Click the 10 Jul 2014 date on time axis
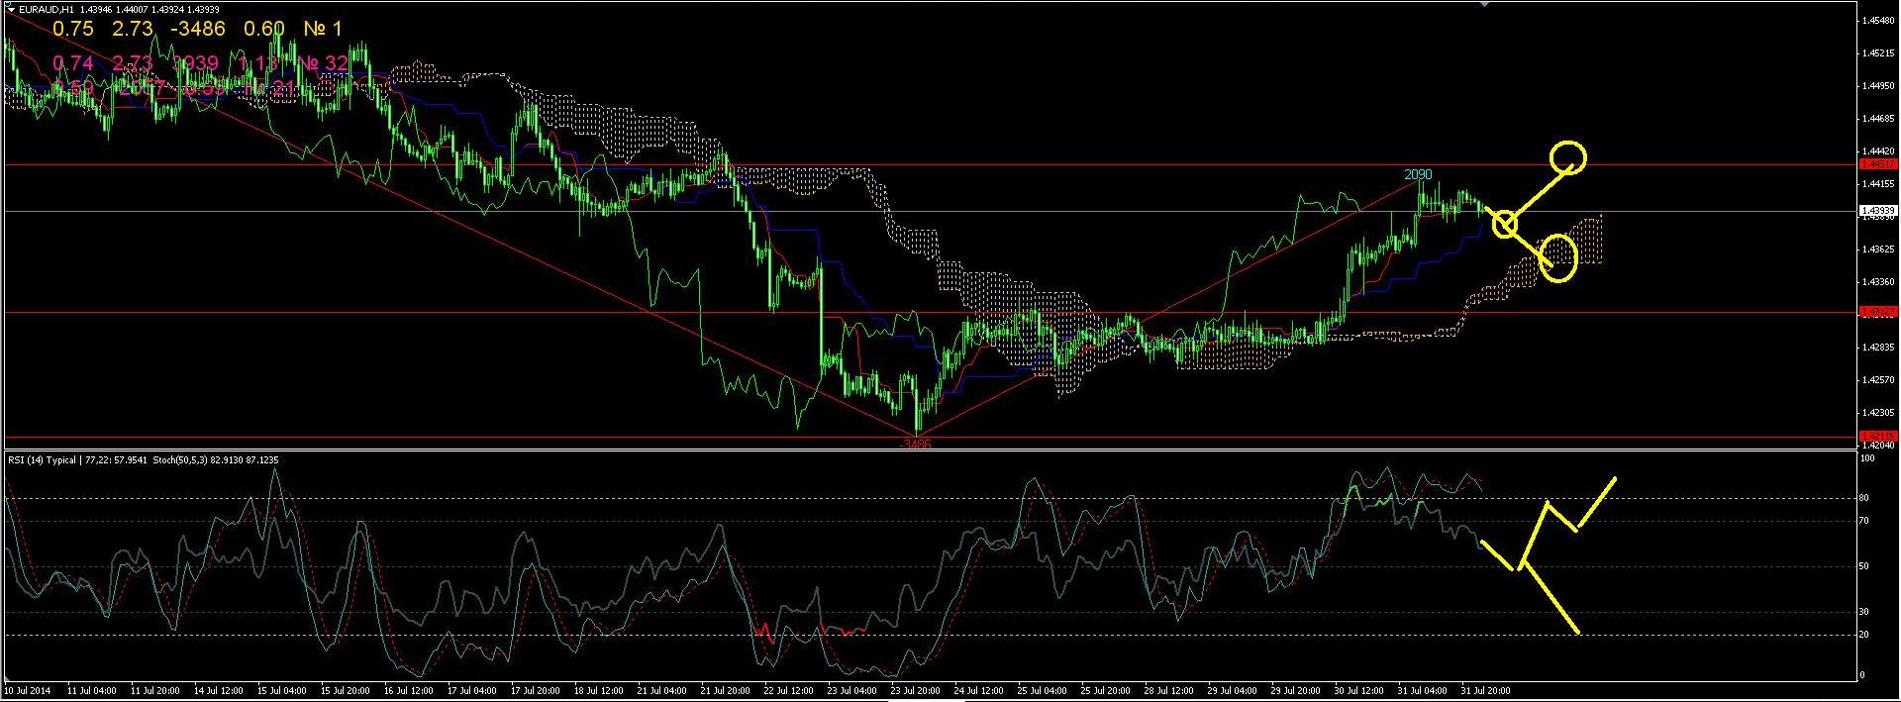1901x702 pixels. tap(28, 690)
